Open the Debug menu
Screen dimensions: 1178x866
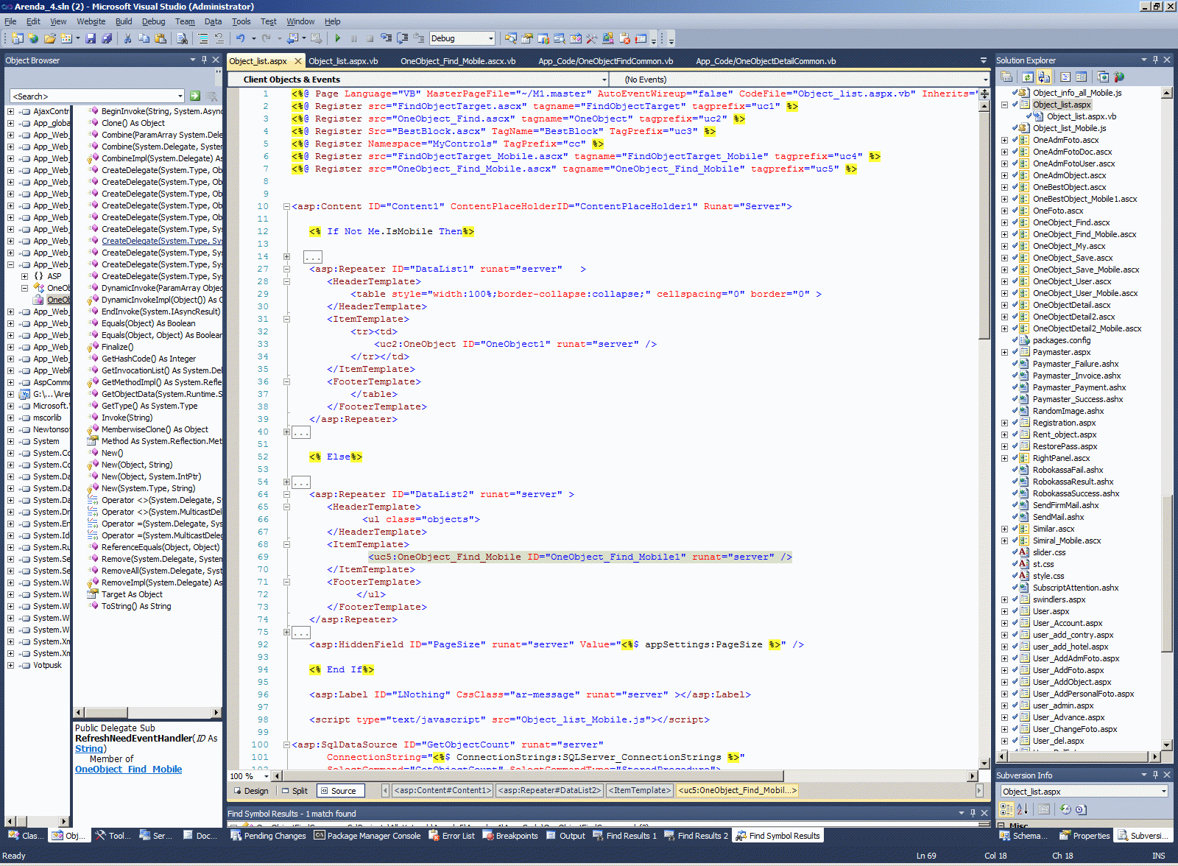[153, 21]
